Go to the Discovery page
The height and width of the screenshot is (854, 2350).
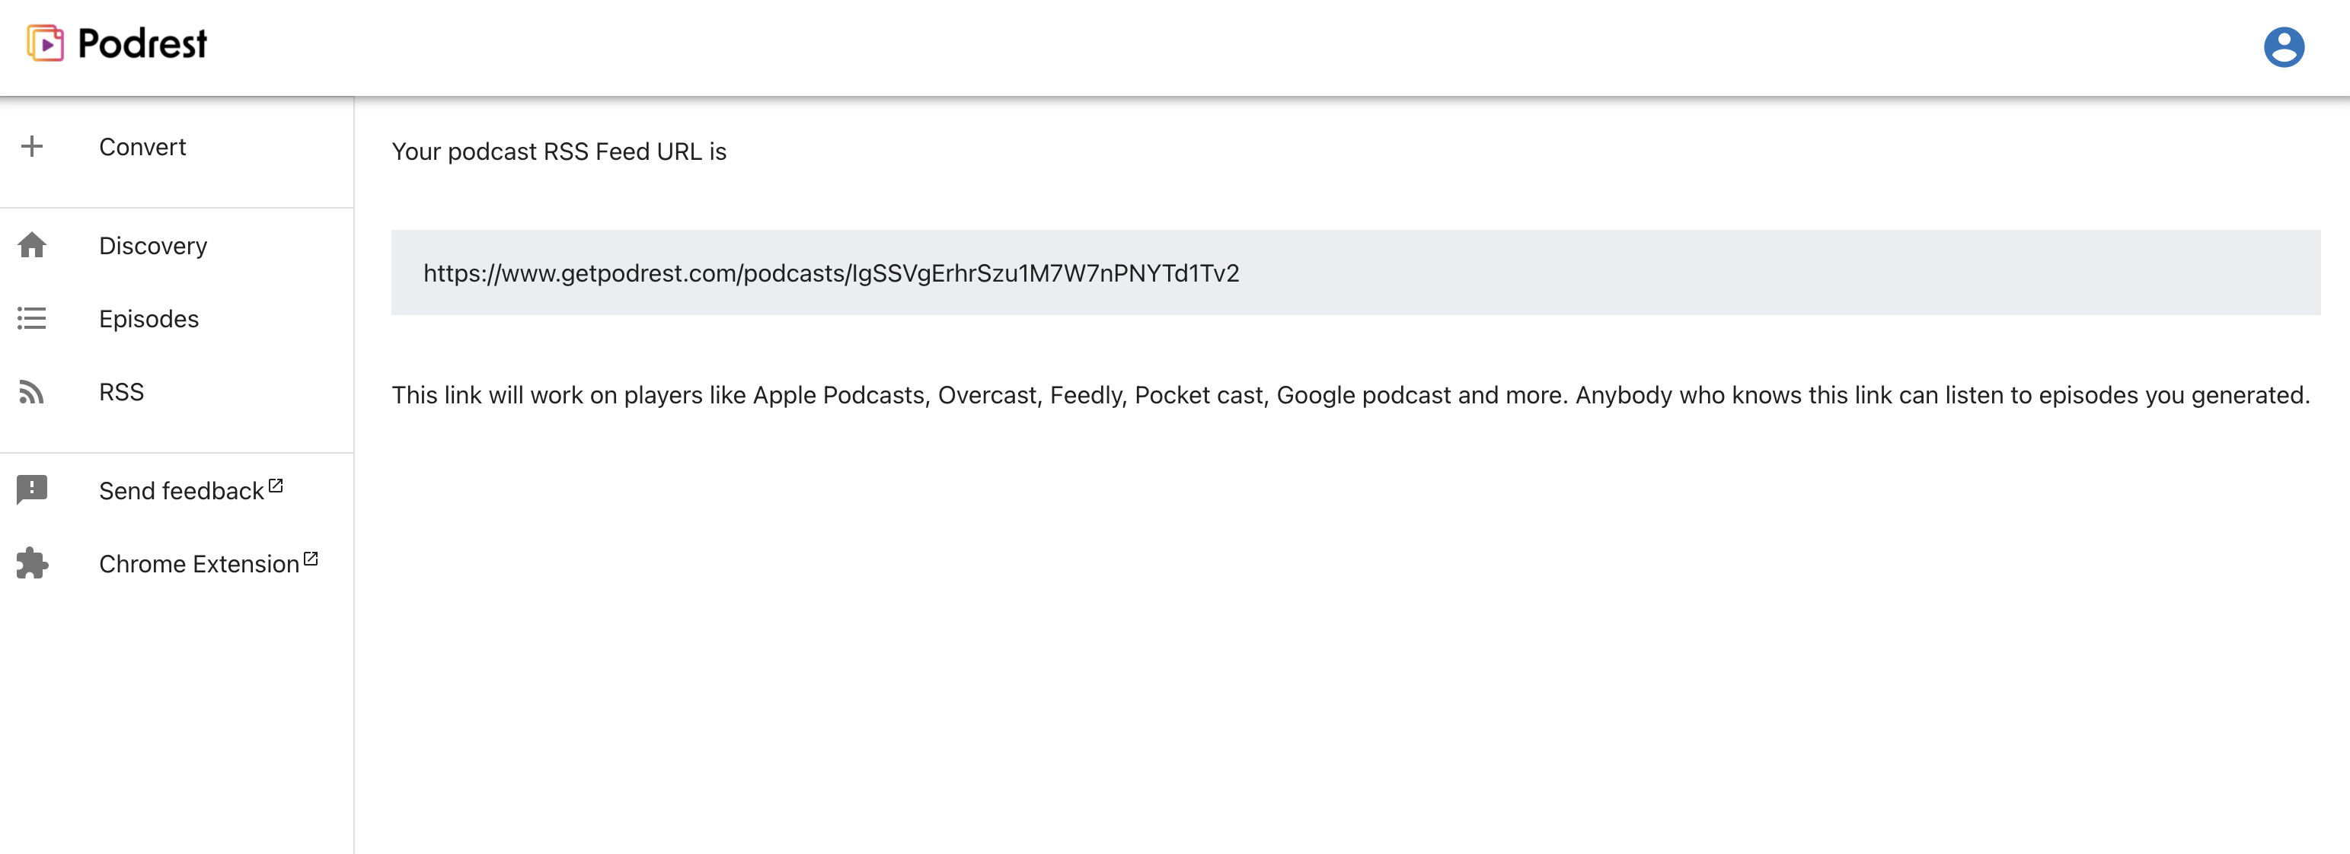point(153,246)
